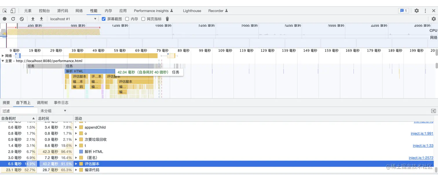Toggle the heaviest stack sidebar icon
This screenshot has width=438, height=175.
click(x=433, y=111)
